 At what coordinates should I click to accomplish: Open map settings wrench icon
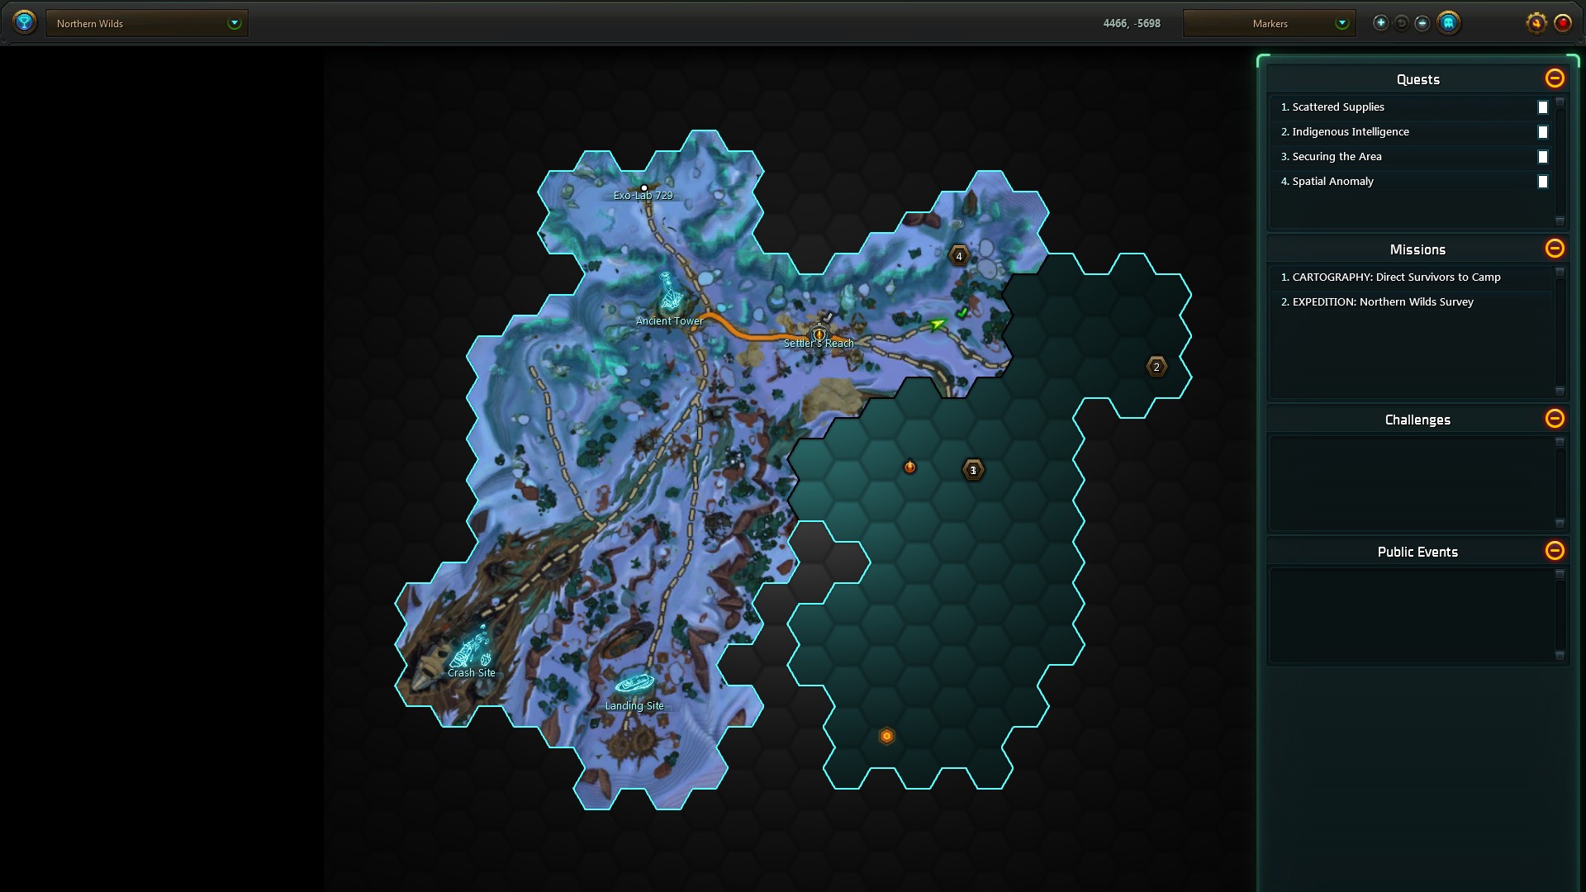click(x=1536, y=23)
